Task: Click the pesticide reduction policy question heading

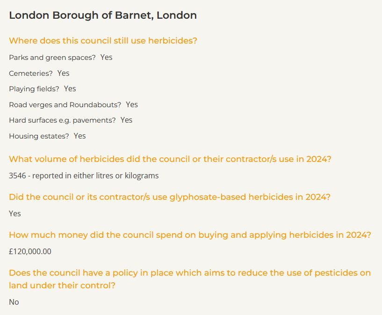Action: 190,279
